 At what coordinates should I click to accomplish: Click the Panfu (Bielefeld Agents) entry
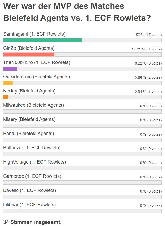click(x=29, y=134)
